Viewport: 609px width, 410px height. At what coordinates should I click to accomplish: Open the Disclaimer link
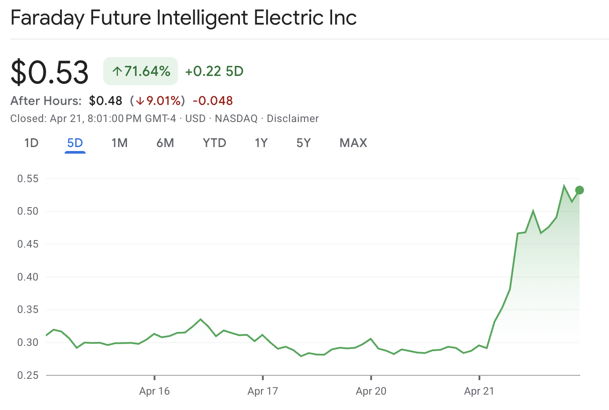tap(293, 119)
